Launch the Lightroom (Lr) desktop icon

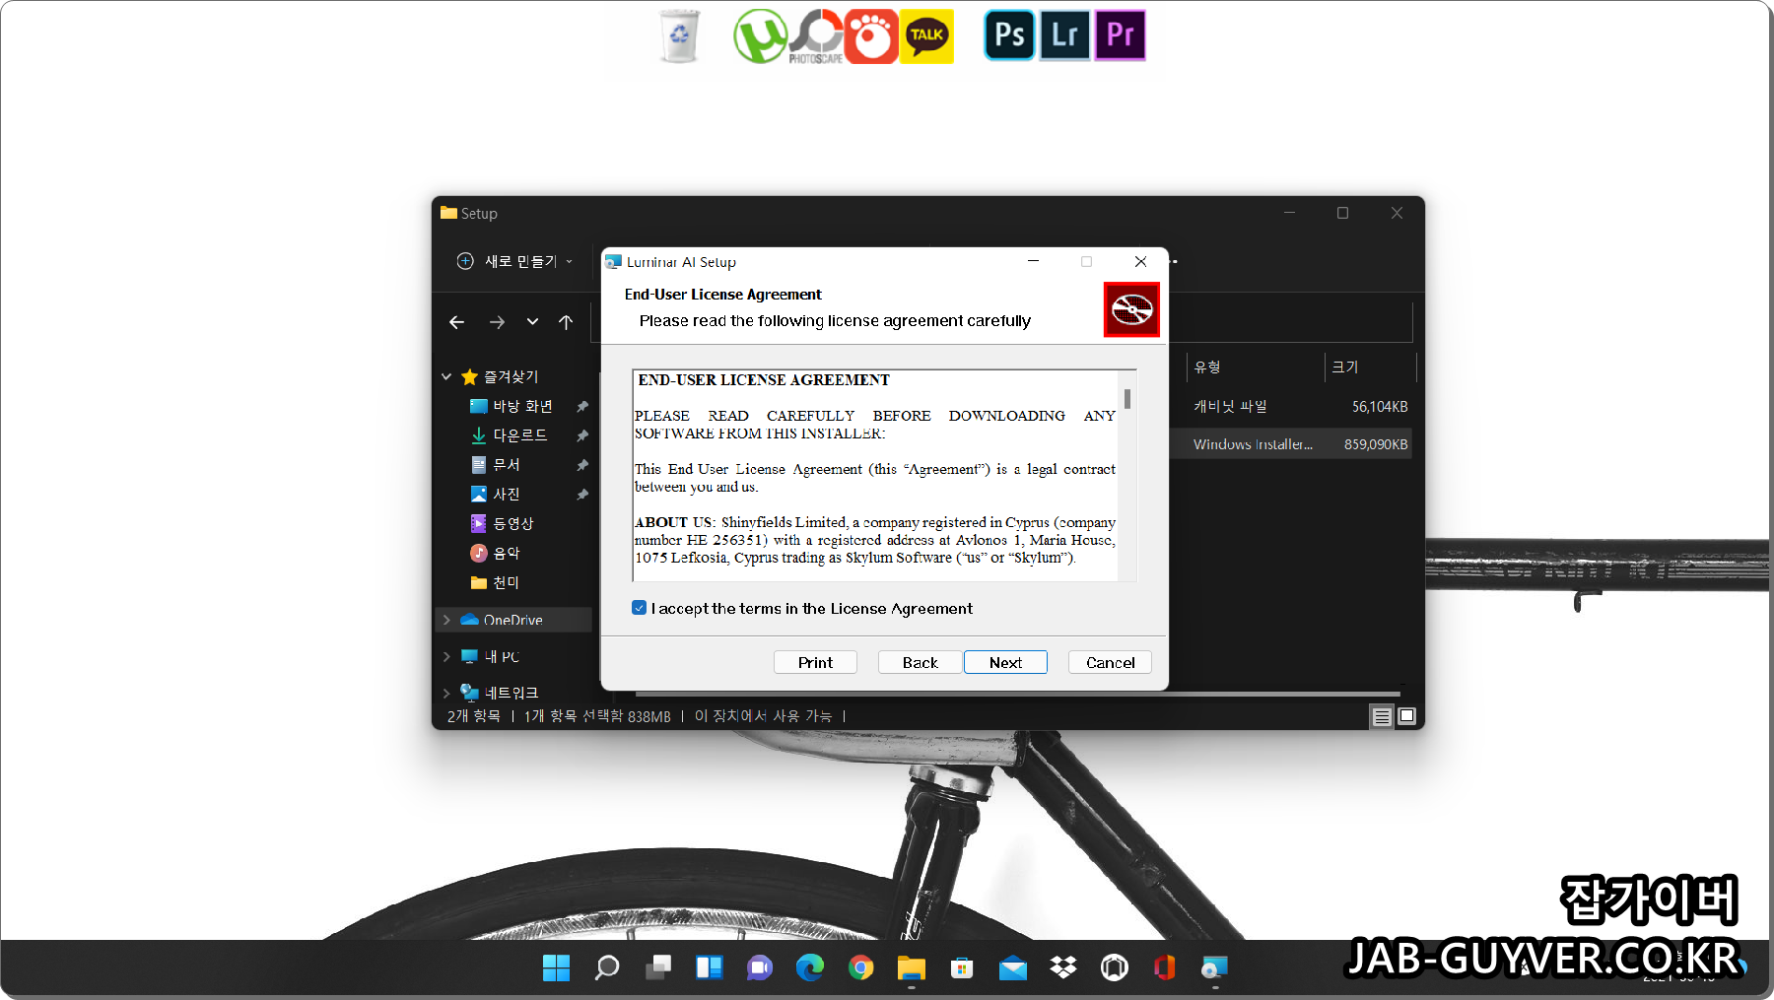coord(1064,35)
